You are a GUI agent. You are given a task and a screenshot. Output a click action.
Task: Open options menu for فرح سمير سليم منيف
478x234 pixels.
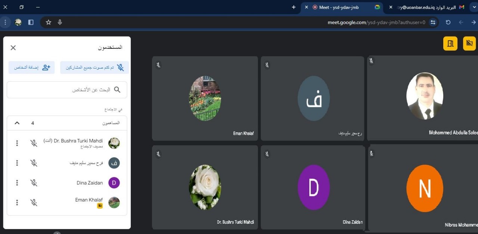(x=17, y=163)
